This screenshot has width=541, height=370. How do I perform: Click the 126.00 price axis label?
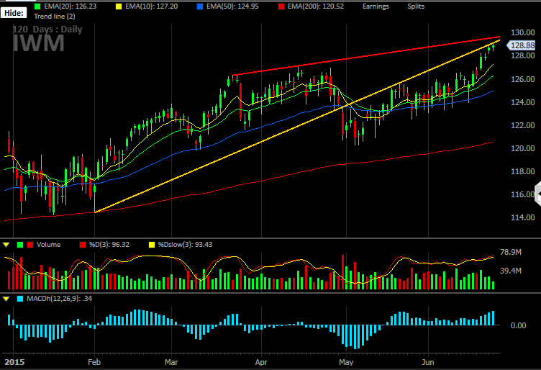(x=523, y=79)
